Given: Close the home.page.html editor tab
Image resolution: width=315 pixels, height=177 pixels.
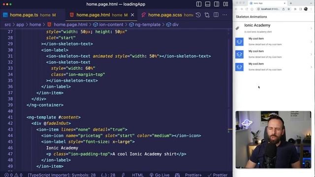Looking at the screenshot, I should [132, 15].
